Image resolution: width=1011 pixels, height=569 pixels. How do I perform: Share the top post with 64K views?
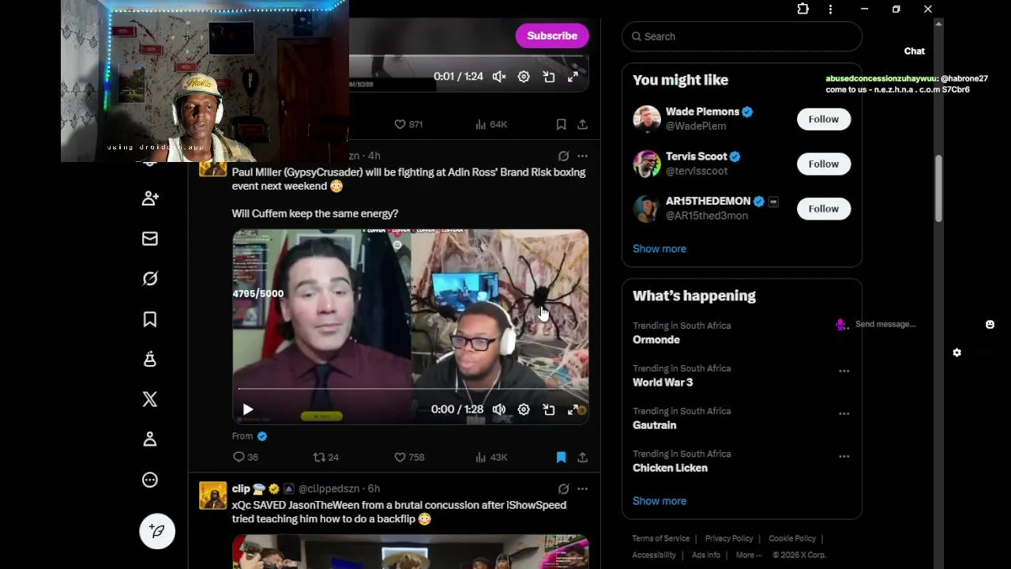point(582,124)
